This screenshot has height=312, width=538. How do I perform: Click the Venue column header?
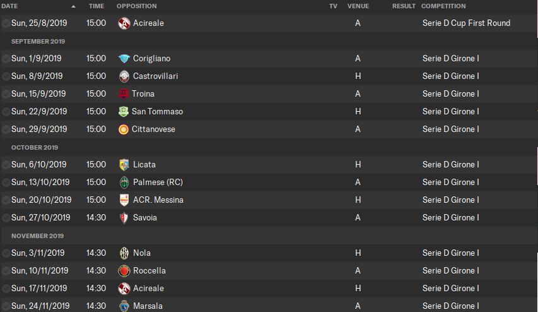pos(358,6)
